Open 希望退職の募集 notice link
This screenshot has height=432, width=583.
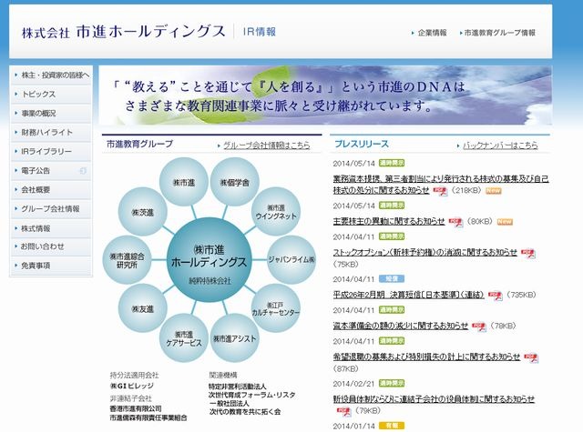coord(426,357)
